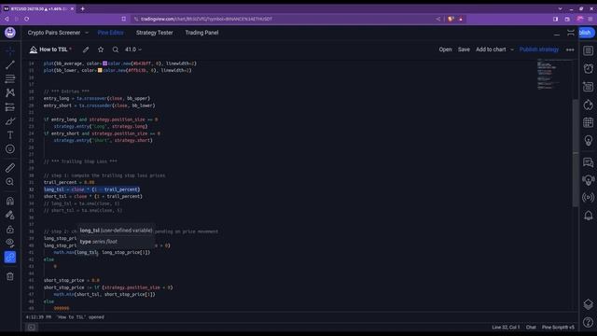597x336 pixels.
Task: Select the crosshair cursor tool
Action: pyautogui.click(x=10, y=50)
